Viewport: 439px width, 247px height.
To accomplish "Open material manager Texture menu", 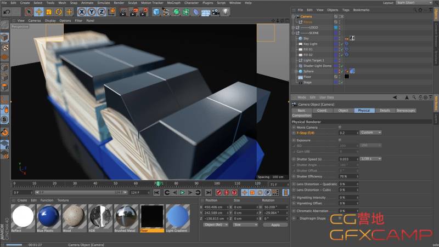I will 63,200.
